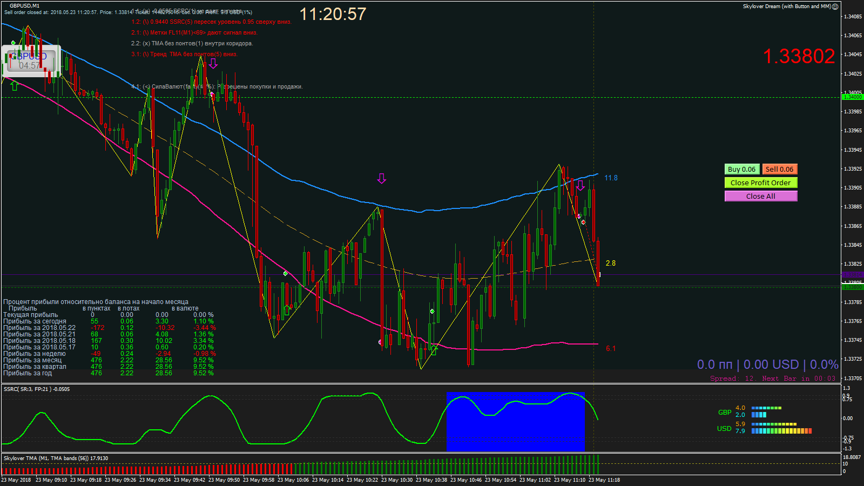Click the GBP strength value 4.0
864x486 pixels.
[740, 408]
